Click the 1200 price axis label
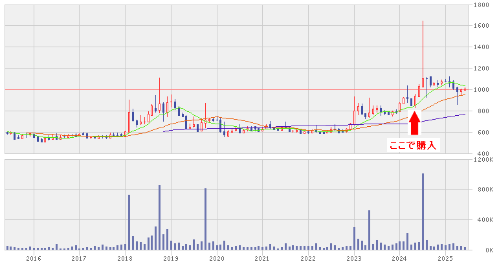Image resolution: width=499 pixels, height=264 pixels. click(481, 69)
